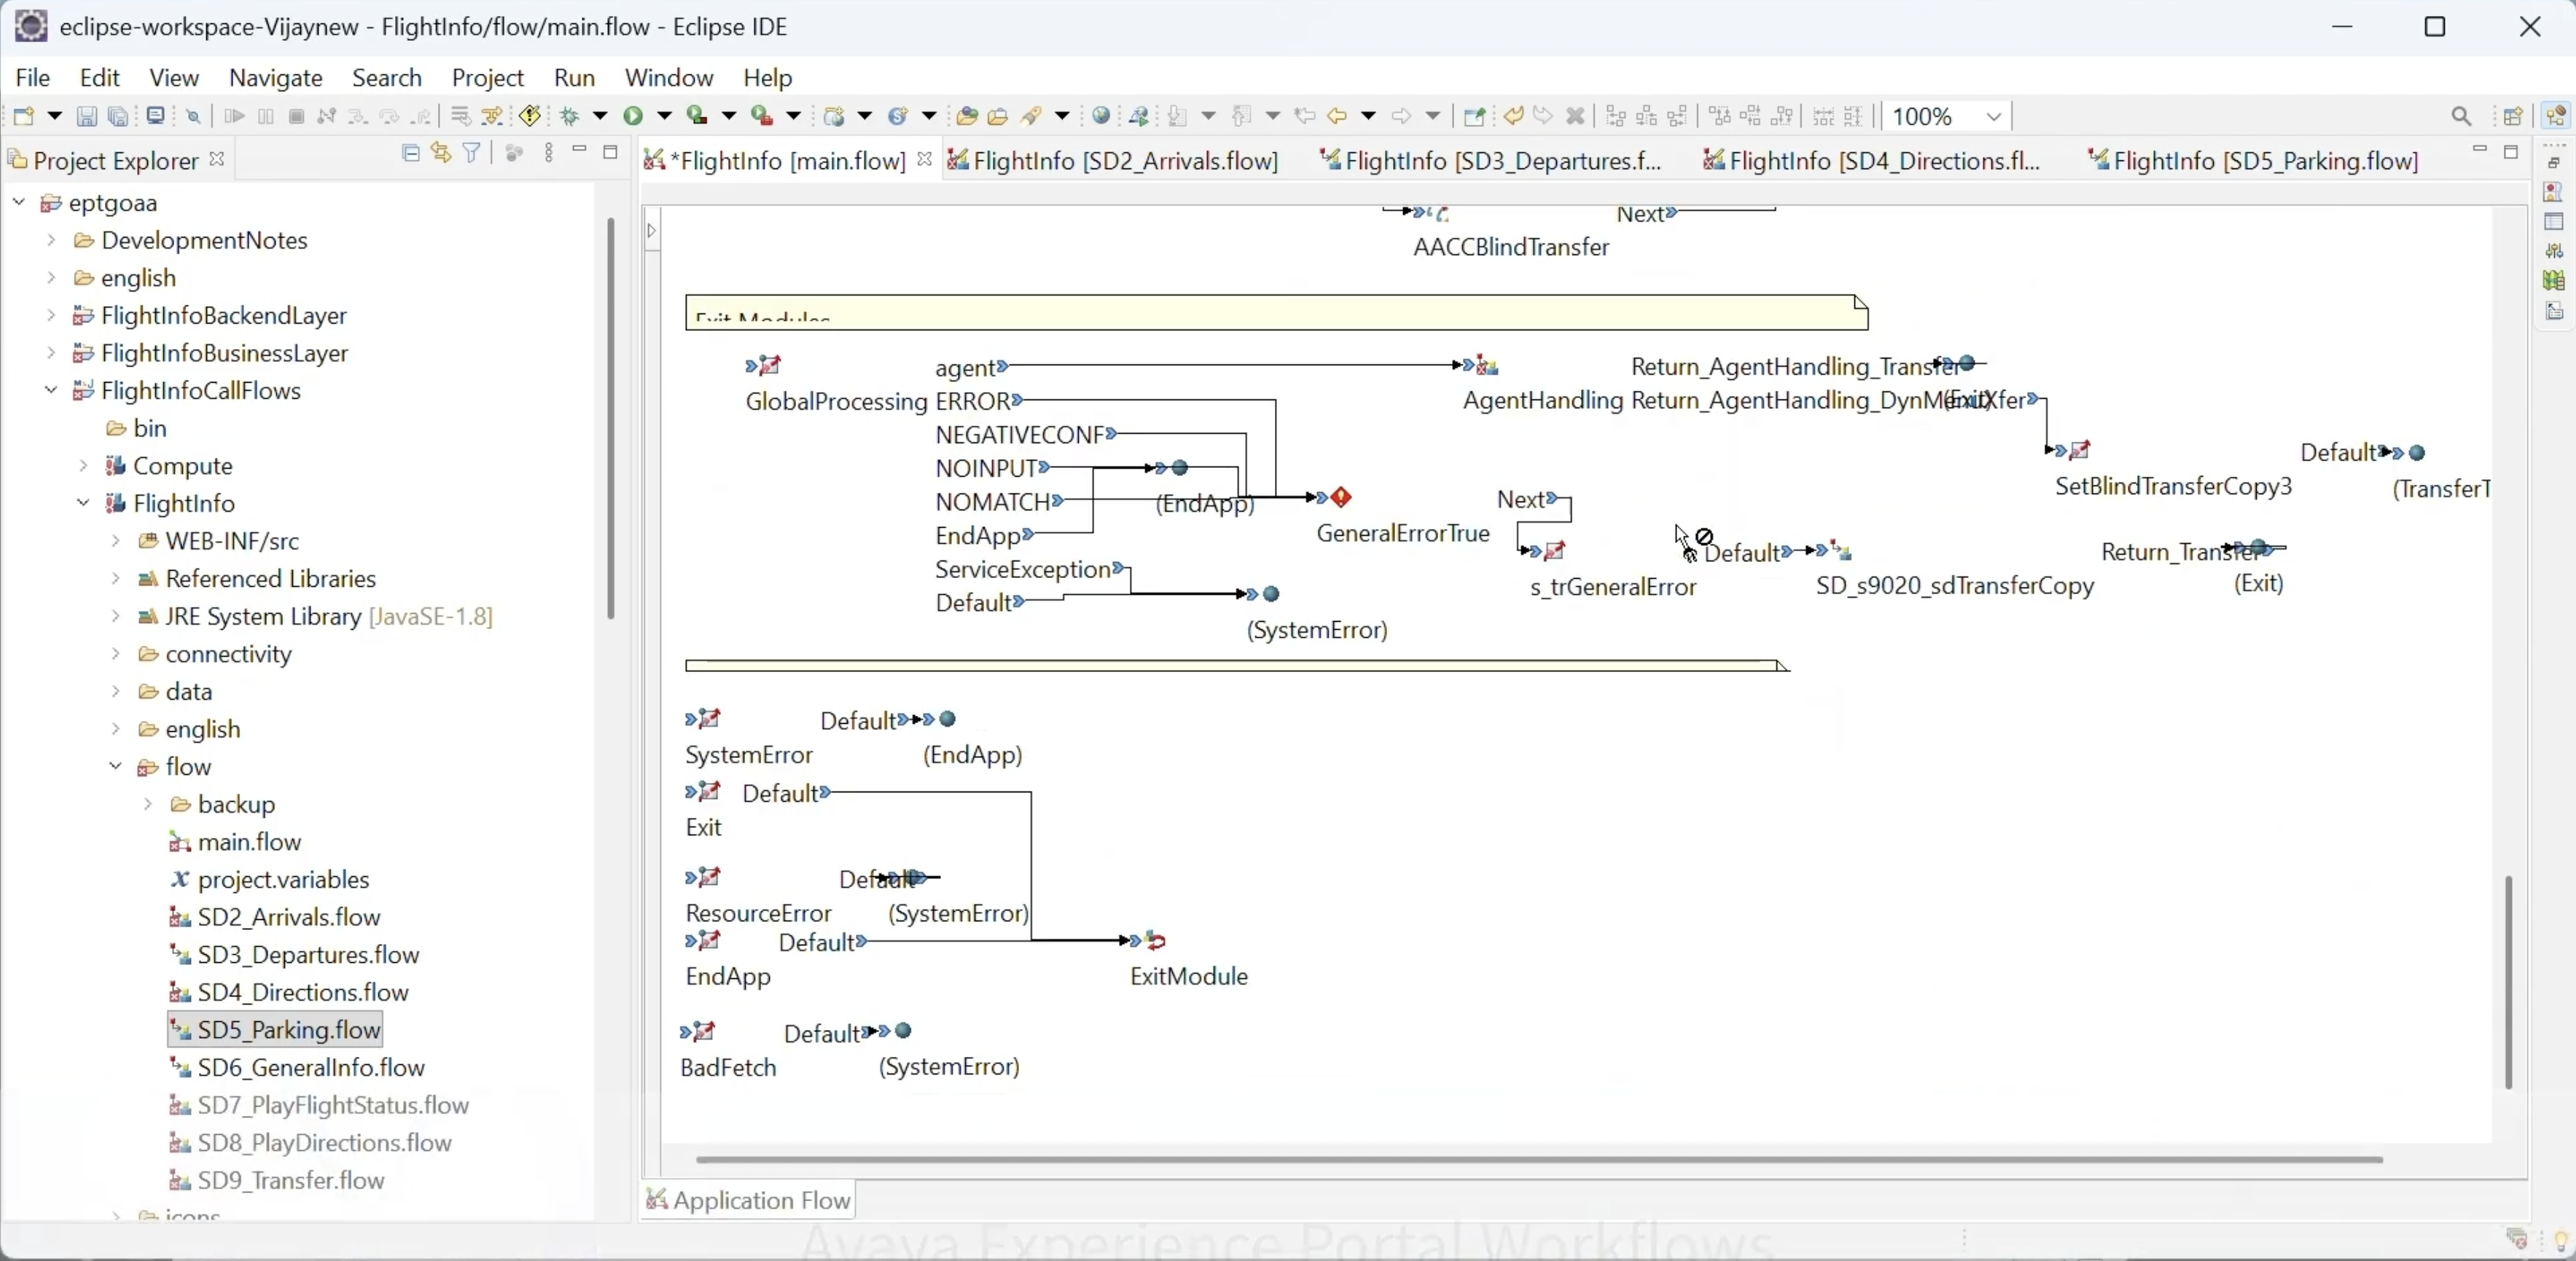2576x1261 pixels.
Task: Toggle Pin Editor in the toolbar
Action: (1474, 117)
